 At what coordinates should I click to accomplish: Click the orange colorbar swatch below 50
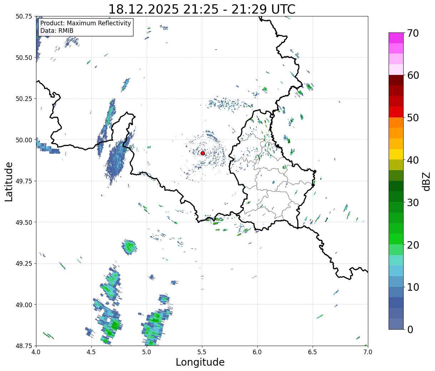click(x=396, y=122)
